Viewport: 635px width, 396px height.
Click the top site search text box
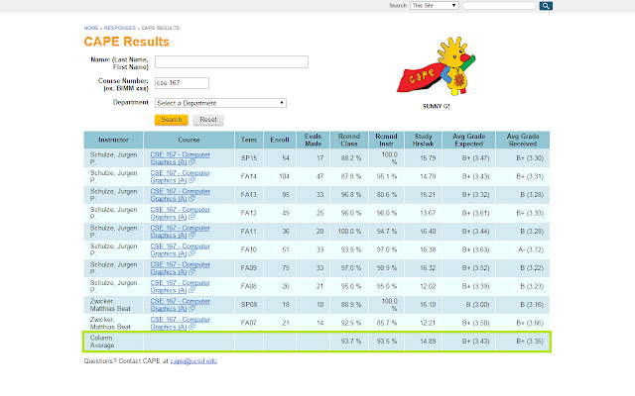pyautogui.click(x=499, y=6)
